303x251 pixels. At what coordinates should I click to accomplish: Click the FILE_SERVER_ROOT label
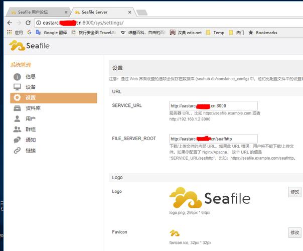(x=134, y=139)
